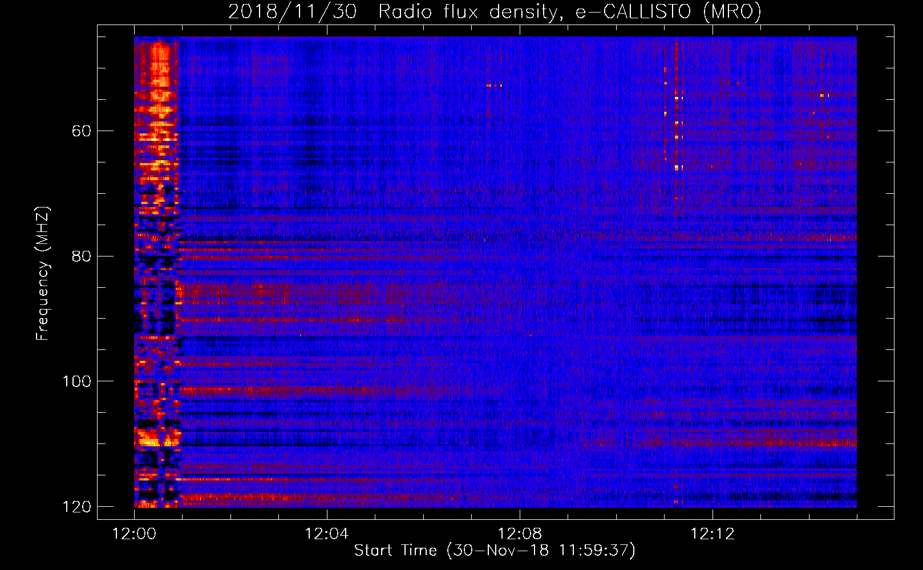Click the 12:12 time tick label
Viewport: 923px width, 570px height.
pos(713,534)
